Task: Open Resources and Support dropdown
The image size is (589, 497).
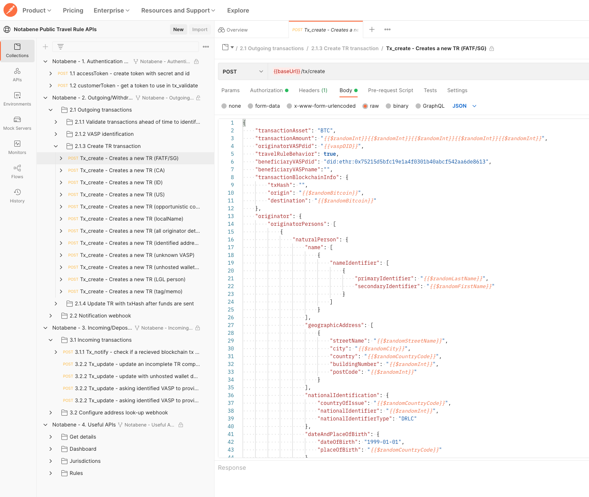Action: click(x=178, y=10)
